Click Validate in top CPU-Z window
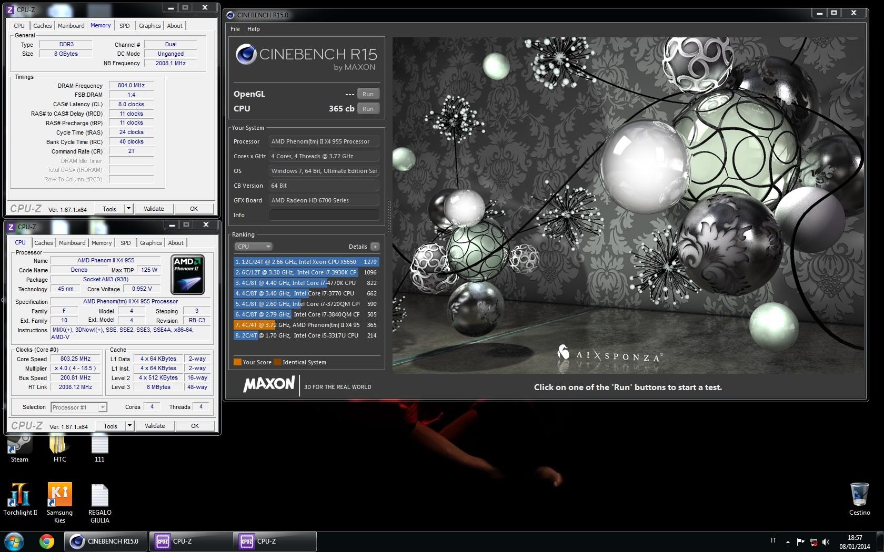Viewport: 884px width, 552px height. (x=154, y=209)
